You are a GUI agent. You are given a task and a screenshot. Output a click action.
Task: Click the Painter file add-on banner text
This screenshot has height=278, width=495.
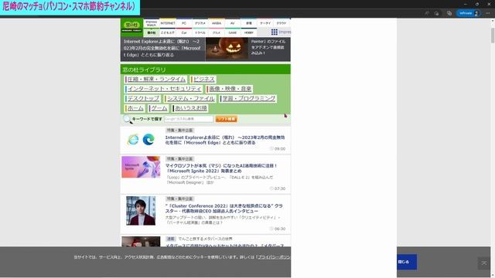pyautogui.click(x=268, y=47)
